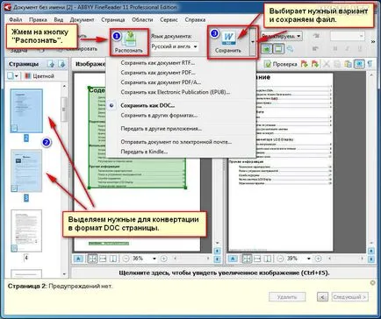Image resolution: width=381 pixels, height=319 pixels.
Task: Select the page 4 thumbnail
Action: point(26,230)
